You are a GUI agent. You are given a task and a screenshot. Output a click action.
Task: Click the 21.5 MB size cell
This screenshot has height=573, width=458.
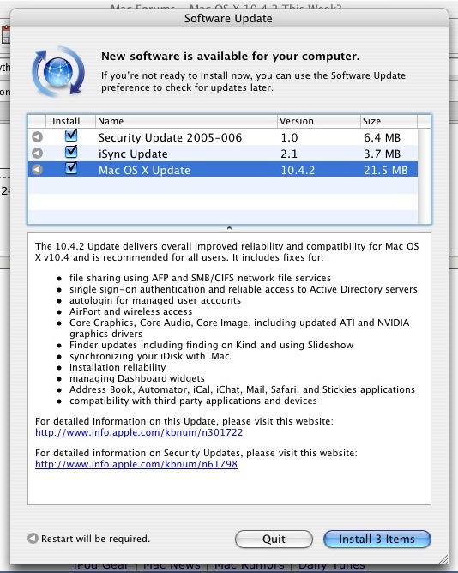pyautogui.click(x=385, y=170)
